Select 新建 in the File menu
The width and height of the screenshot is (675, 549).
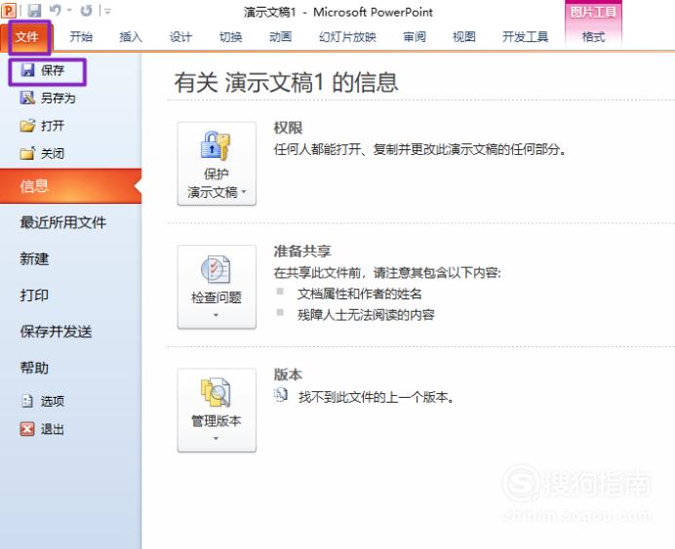34,259
